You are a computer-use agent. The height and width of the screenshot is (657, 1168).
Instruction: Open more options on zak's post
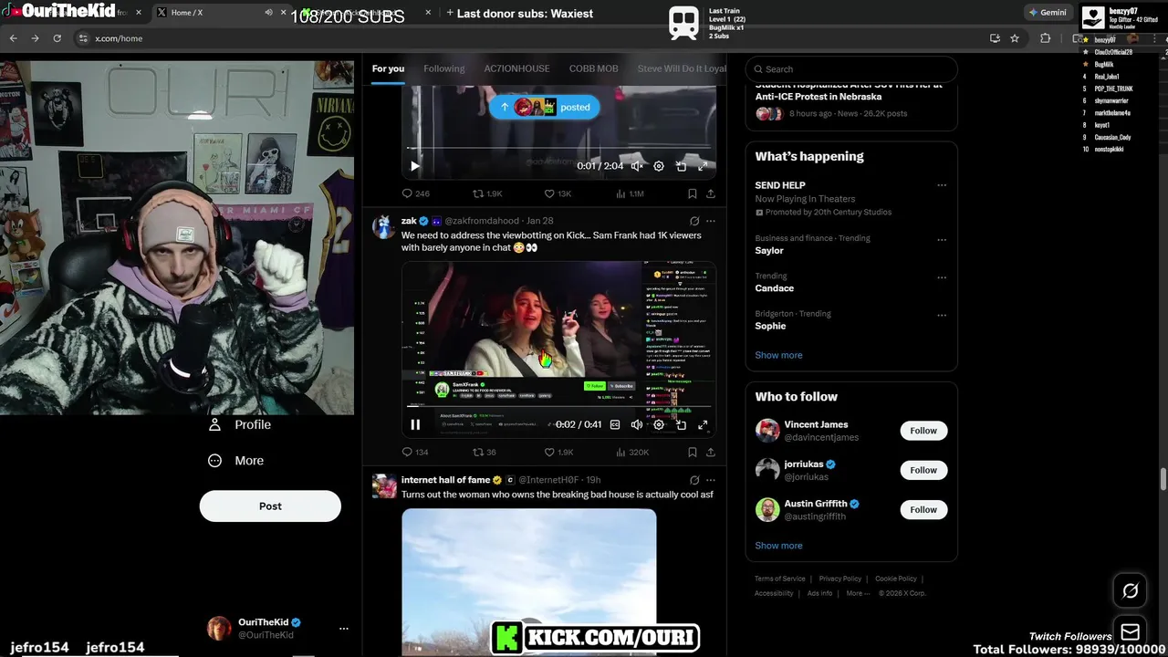click(711, 221)
